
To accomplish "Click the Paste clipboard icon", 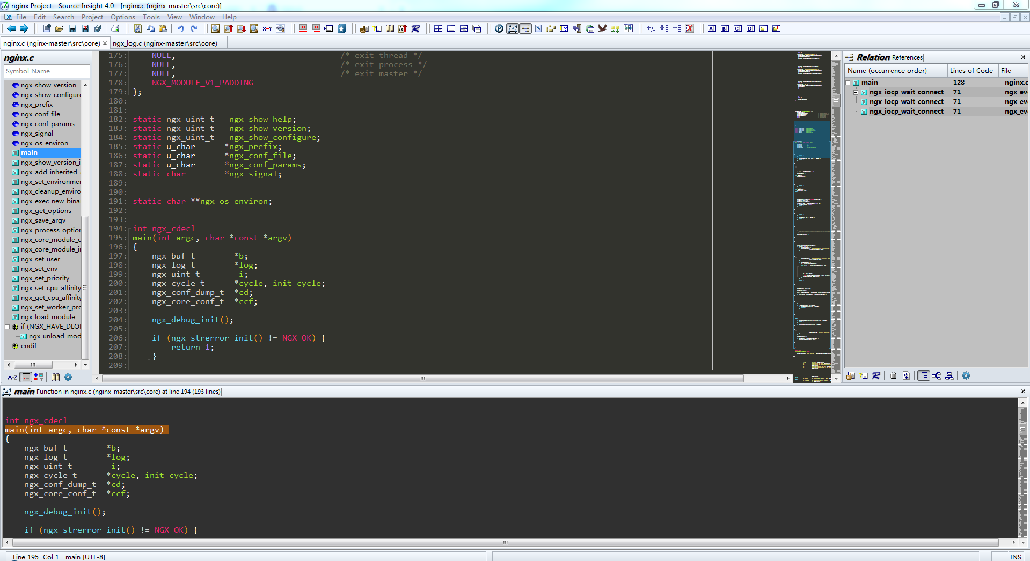I will point(163,28).
